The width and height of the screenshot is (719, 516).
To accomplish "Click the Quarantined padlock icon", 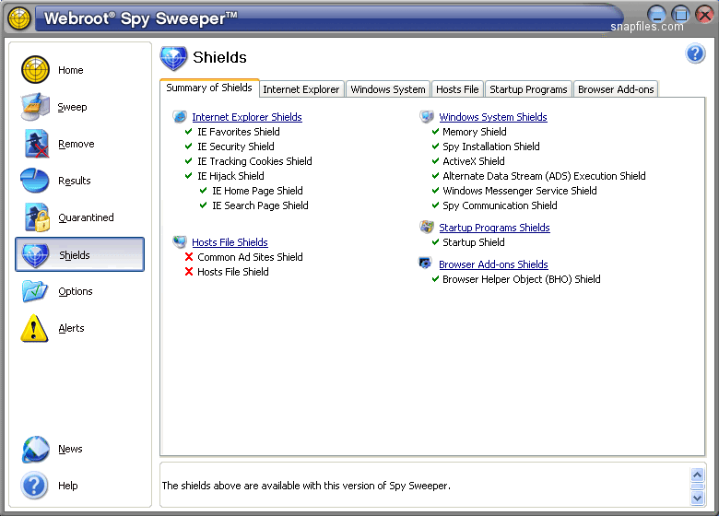I will pyautogui.click(x=37, y=217).
